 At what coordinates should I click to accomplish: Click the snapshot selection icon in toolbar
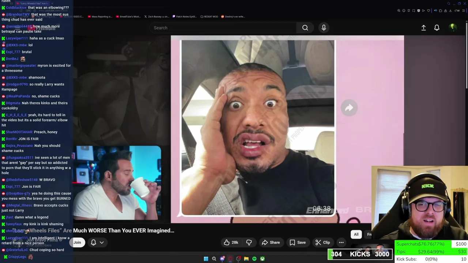pyautogui.click(x=414, y=11)
